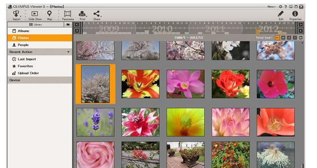Image resolution: width=317 pixels, height=168 pixels.
Task: Open the Edit pencil tool
Action: click(x=281, y=15)
